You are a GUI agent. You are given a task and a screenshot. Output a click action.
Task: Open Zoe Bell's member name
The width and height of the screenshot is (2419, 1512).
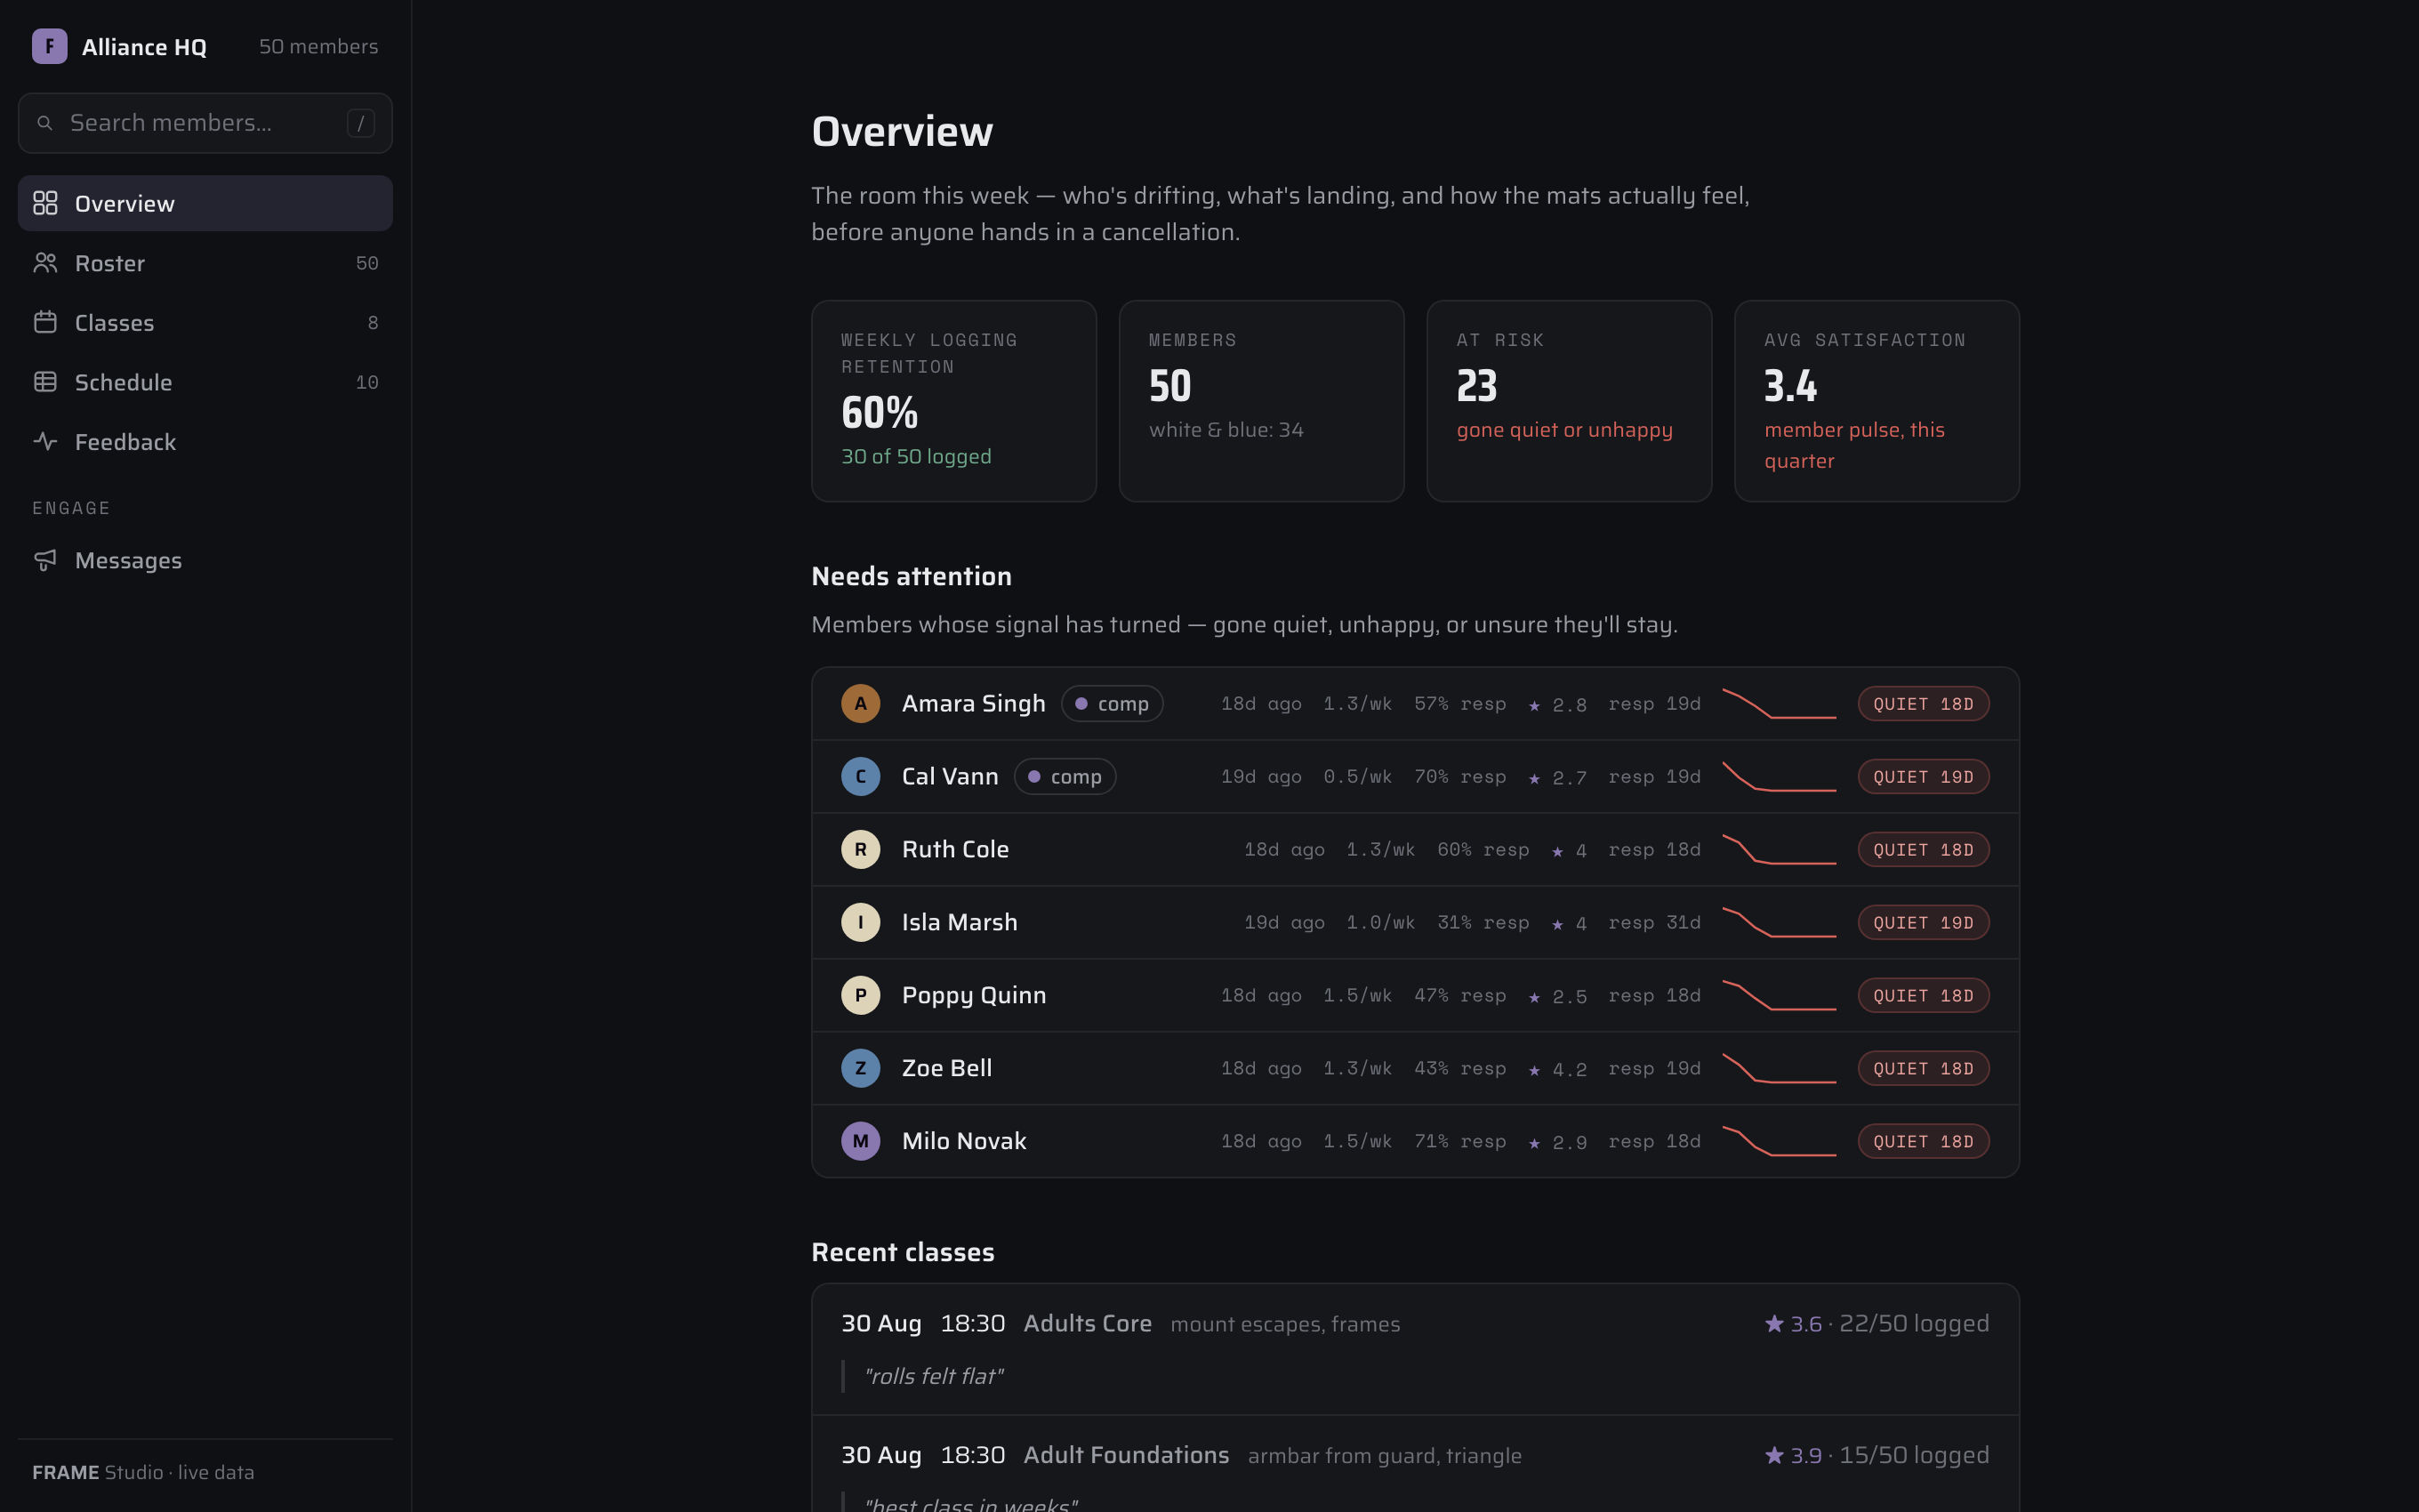(946, 1068)
